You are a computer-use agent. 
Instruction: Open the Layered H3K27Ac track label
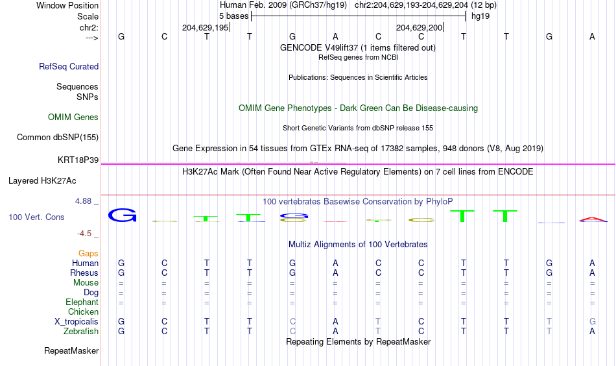42,181
